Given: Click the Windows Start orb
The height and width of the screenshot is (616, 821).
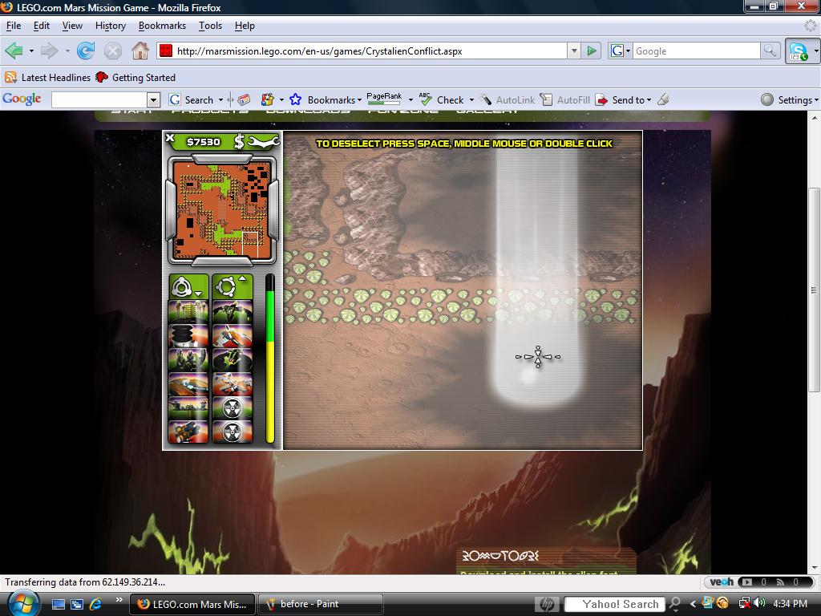Looking at the screenshot, I should 22,603.
